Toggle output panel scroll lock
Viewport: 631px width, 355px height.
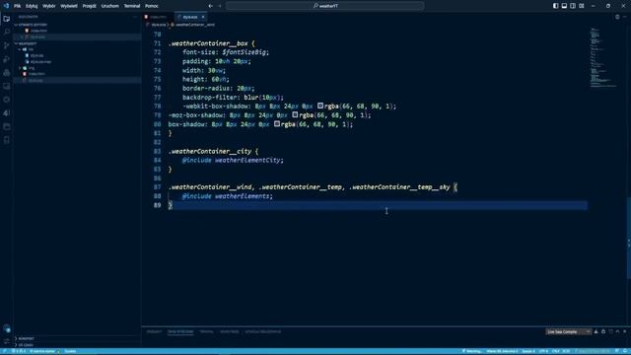click(x=603, y=331)
